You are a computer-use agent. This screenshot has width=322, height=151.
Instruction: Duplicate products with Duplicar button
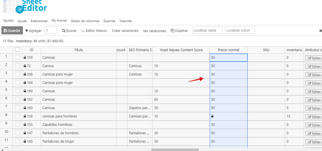pyautogui.click(x=179, y=31)
